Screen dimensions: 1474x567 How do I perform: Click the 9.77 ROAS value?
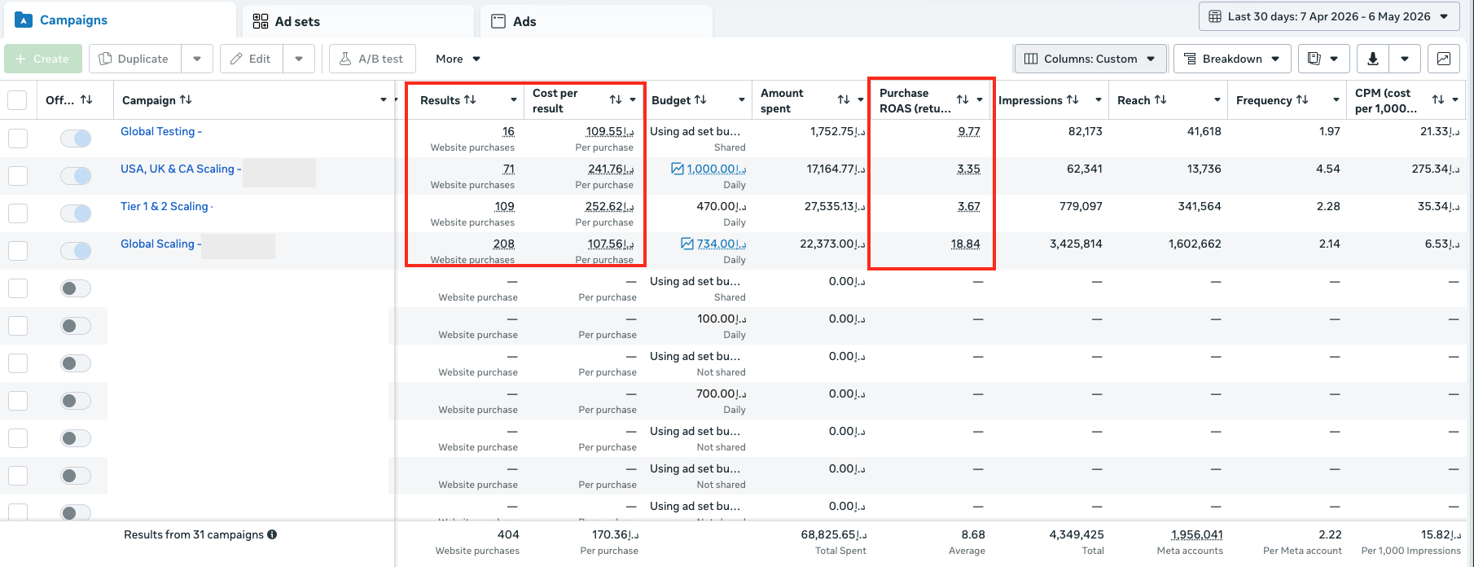969,131
